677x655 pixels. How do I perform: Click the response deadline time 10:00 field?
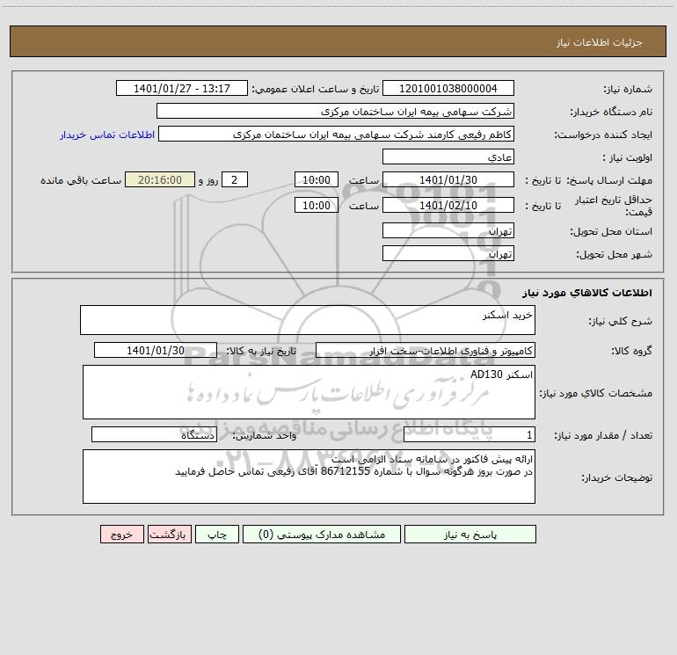[316, 179]
